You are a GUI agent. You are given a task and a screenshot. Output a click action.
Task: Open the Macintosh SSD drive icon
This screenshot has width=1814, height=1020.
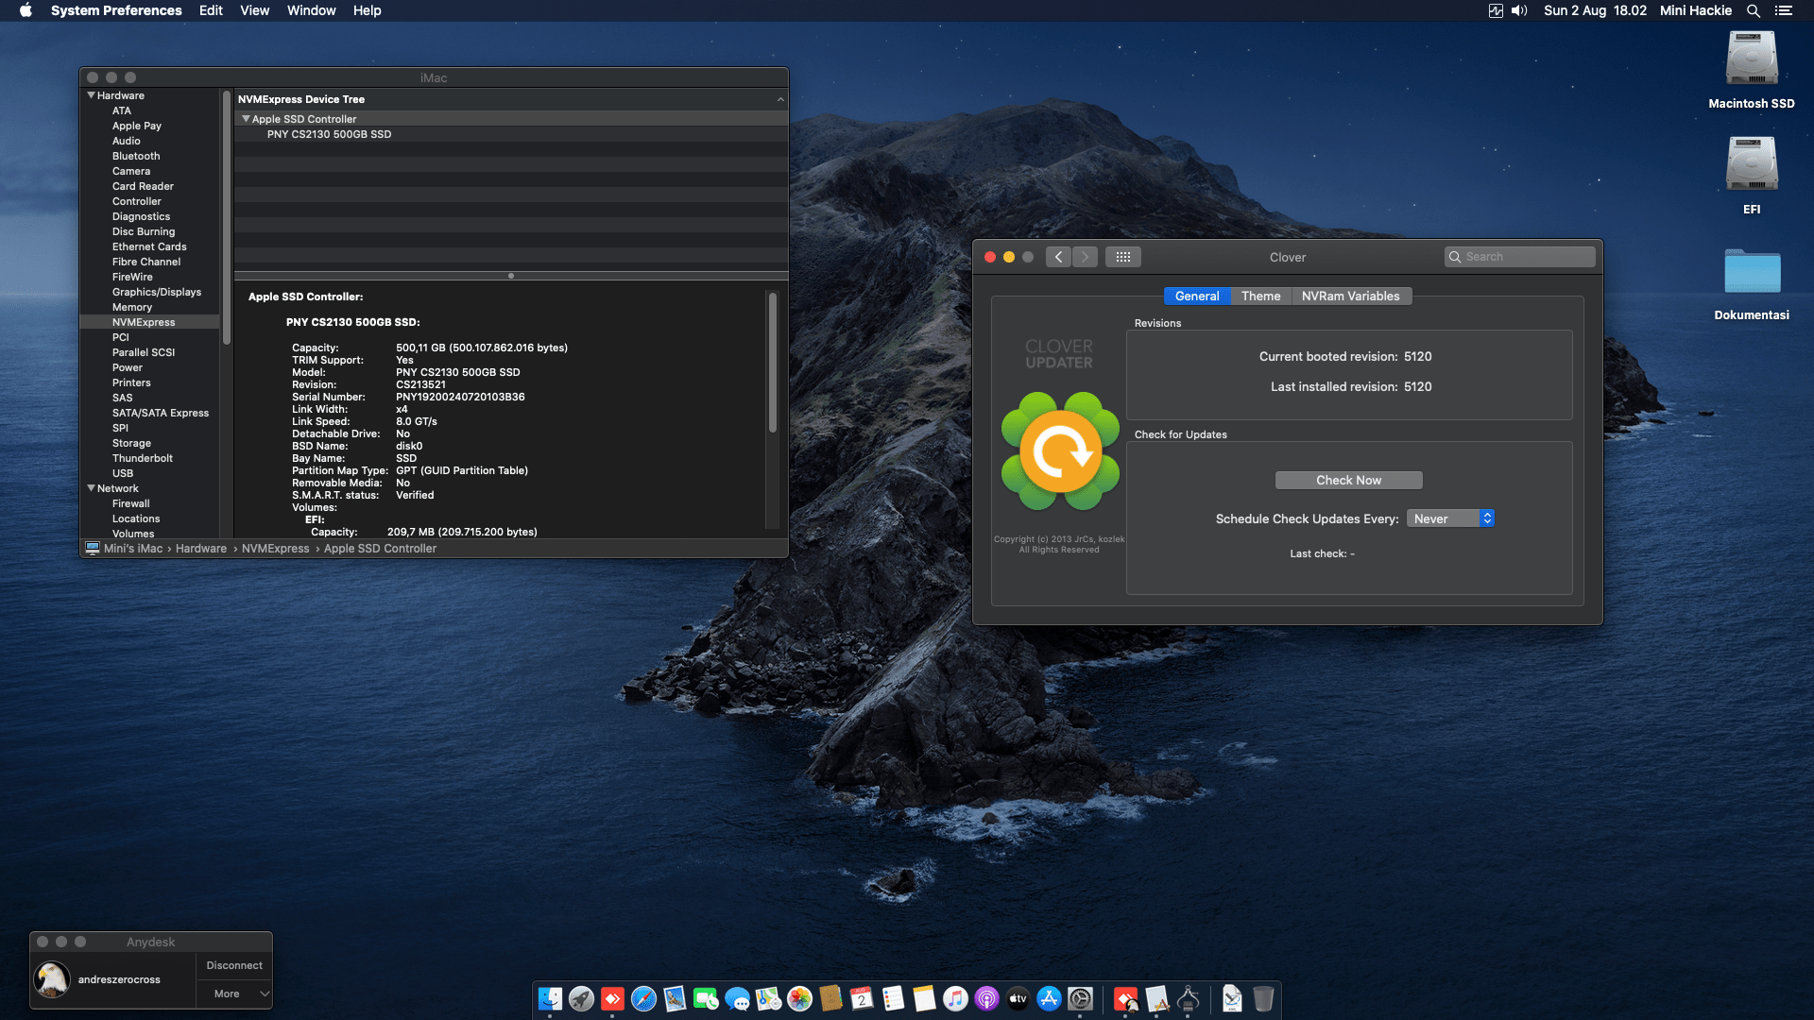(1751, 60)
